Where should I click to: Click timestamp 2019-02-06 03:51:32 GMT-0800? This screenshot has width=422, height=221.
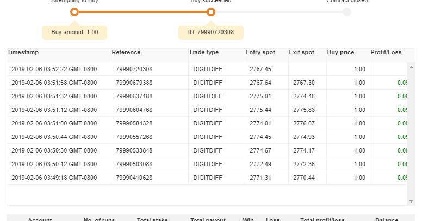(54, 96)
